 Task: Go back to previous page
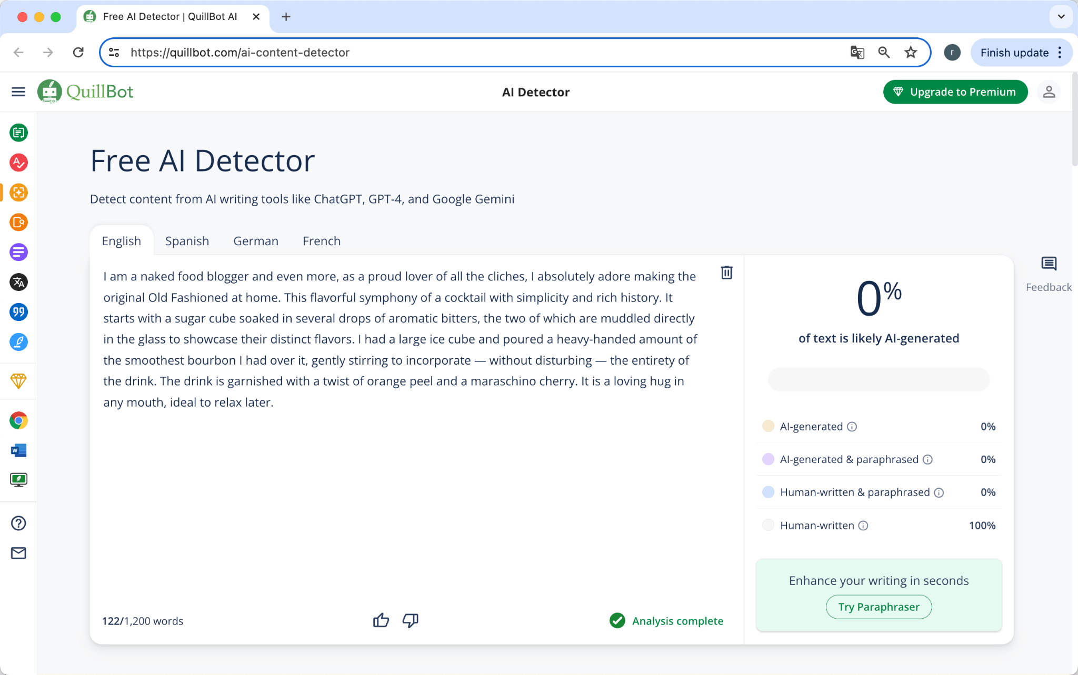click(19, 53)
